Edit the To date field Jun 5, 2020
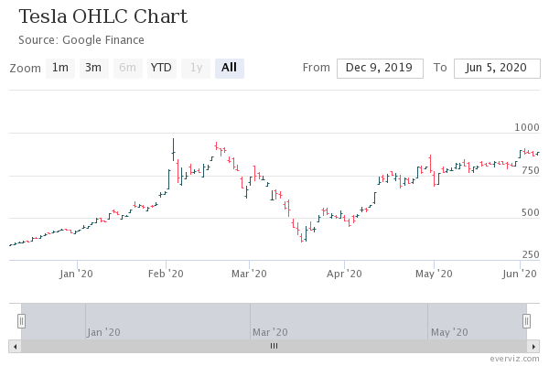This screenshot has height=366, width=549. click(497, 69)
